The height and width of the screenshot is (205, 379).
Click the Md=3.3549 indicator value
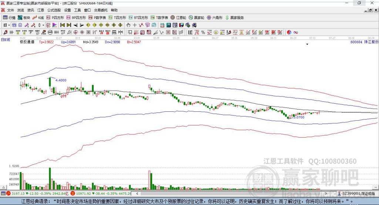point(91,42)
